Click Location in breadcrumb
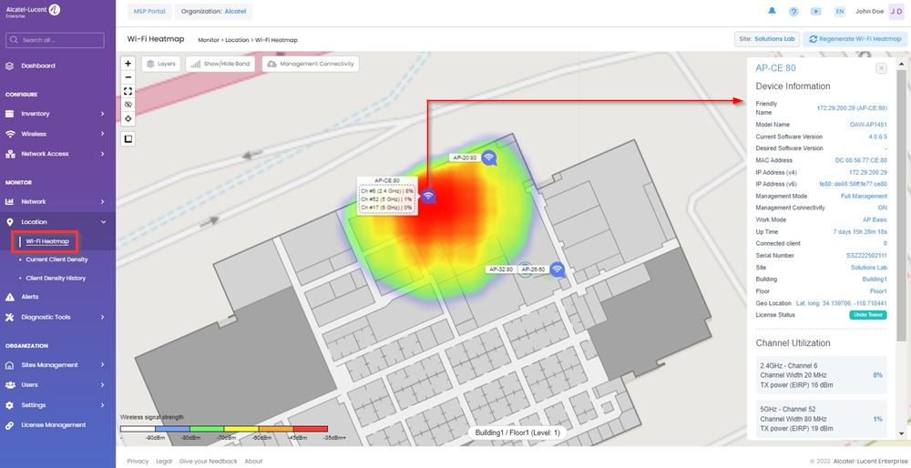The height and width of the screenshot is (468, 911). (237, 40)
